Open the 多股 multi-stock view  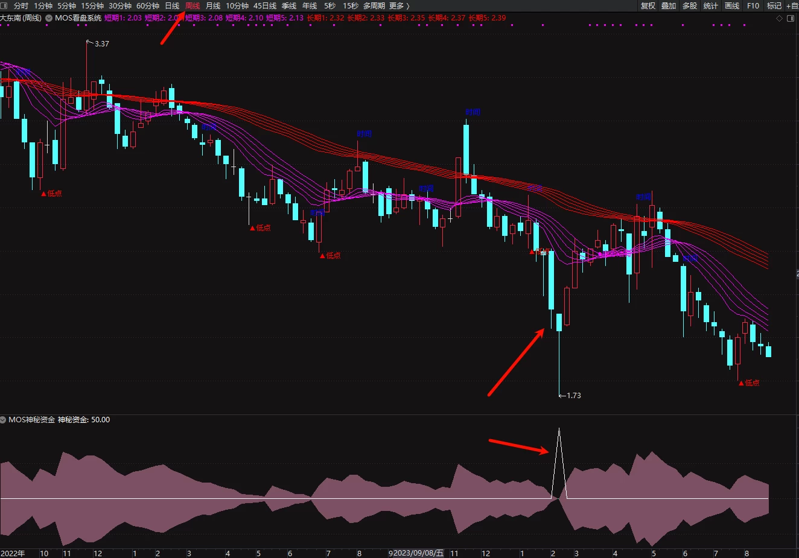(690, 6)
